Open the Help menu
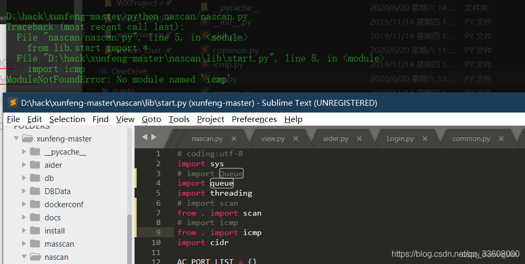 point(293,119)
